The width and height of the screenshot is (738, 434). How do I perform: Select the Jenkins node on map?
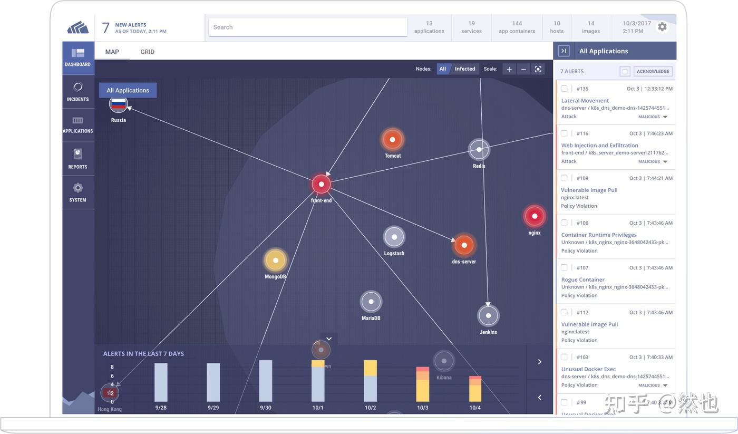click(x=488, y=315)
